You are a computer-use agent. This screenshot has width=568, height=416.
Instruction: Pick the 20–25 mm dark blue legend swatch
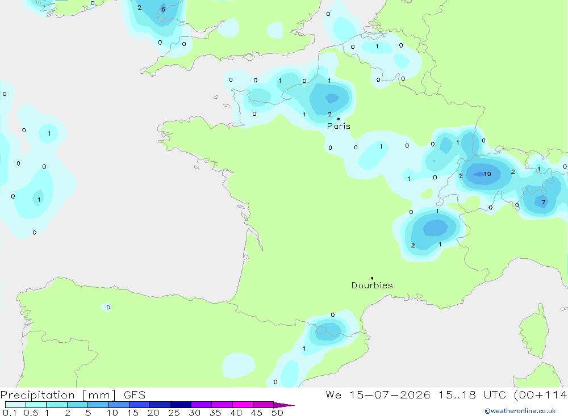(160, 405)
